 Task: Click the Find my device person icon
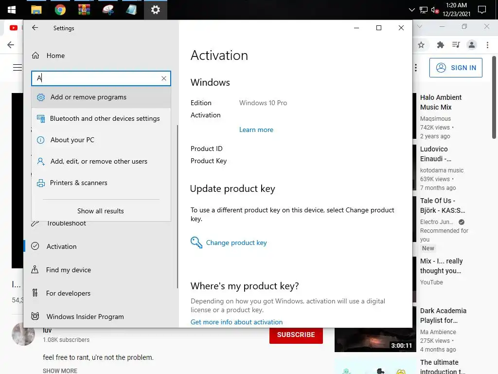pyautogui.click(x=35, y=270)
